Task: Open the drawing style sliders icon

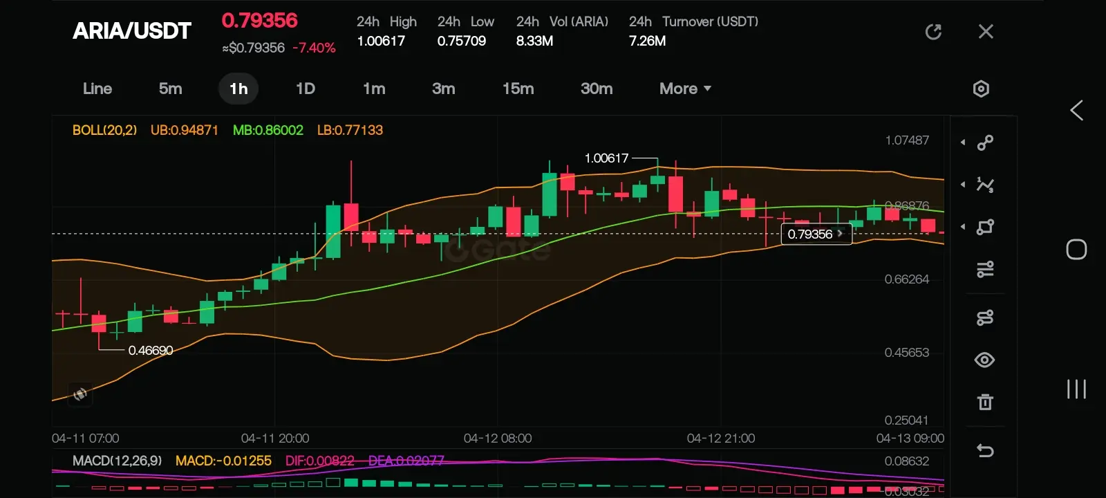Action: 985,269
